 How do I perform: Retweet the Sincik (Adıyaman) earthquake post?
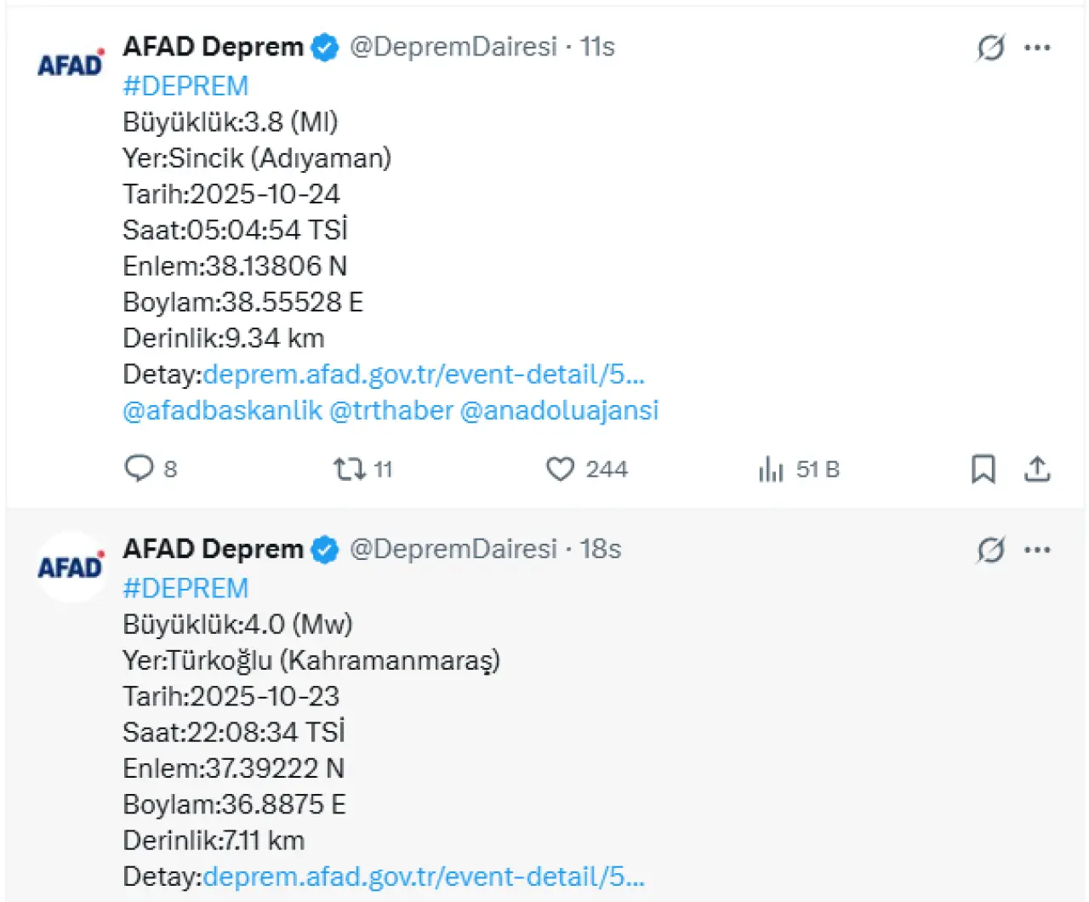point(349,469)
